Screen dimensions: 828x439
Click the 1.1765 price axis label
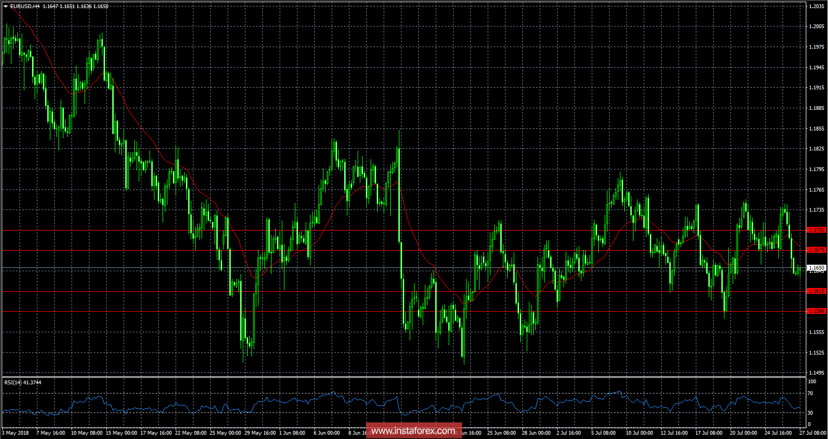(x=816, y=189)
